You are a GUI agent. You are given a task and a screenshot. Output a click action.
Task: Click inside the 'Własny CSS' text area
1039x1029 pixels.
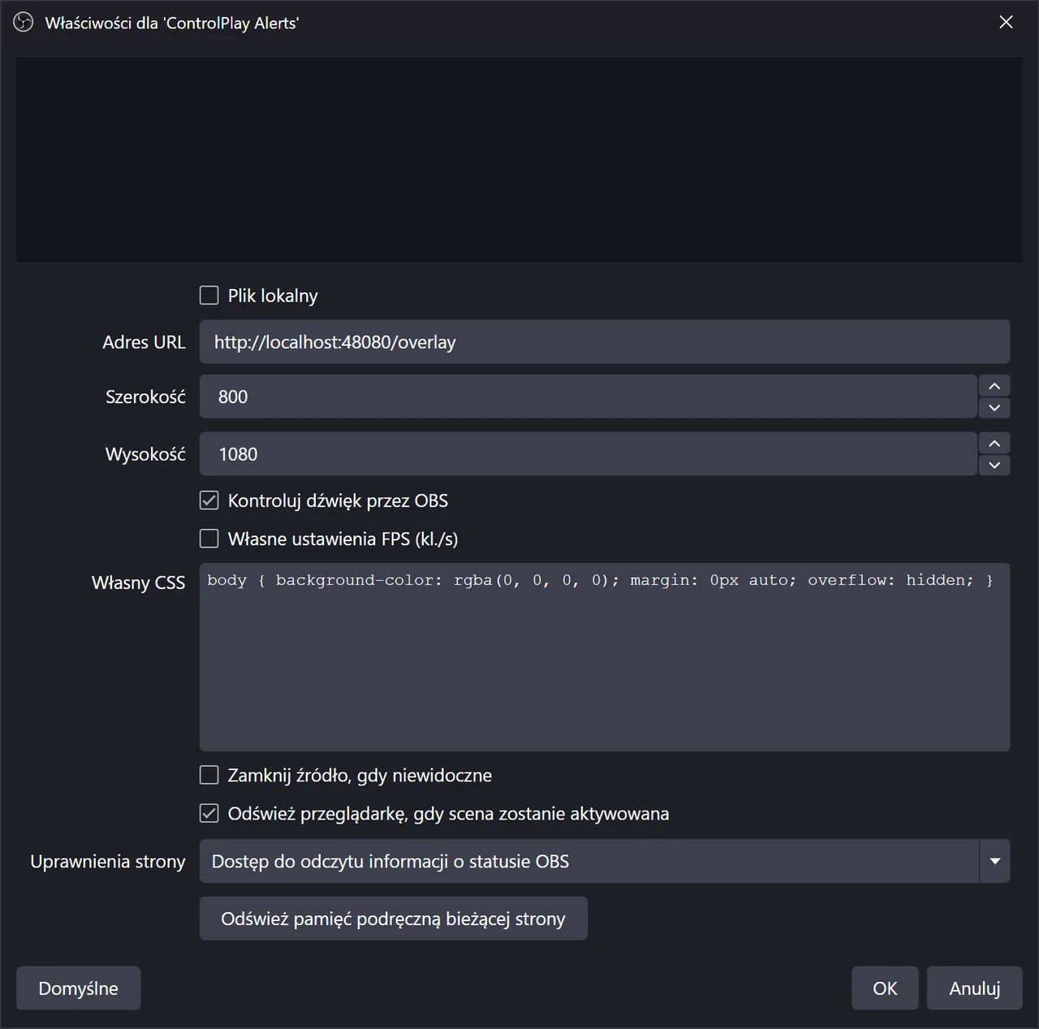(605, 657)
